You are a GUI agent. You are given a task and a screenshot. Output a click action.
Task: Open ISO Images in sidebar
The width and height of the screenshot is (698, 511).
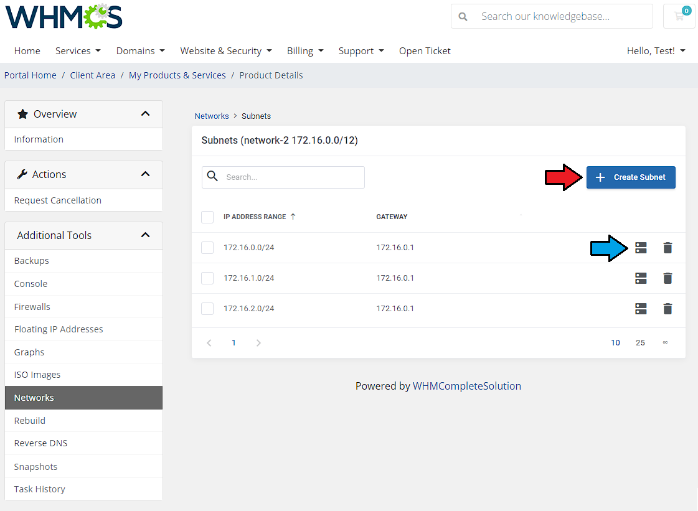point(83,375)
